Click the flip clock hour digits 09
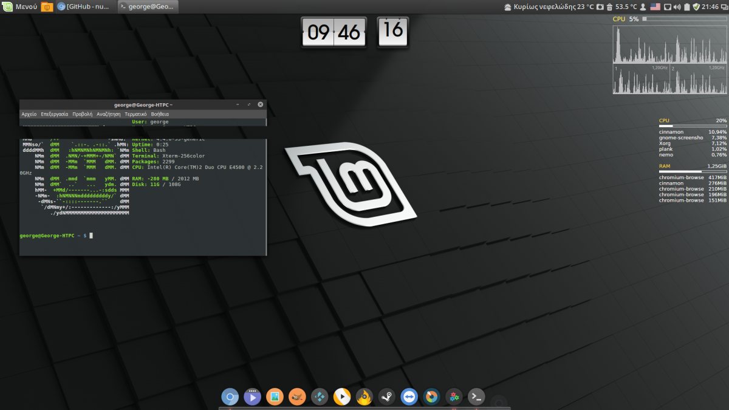This screenshot has width=729, height=410. pyautogui.click(x=318, y=32)
